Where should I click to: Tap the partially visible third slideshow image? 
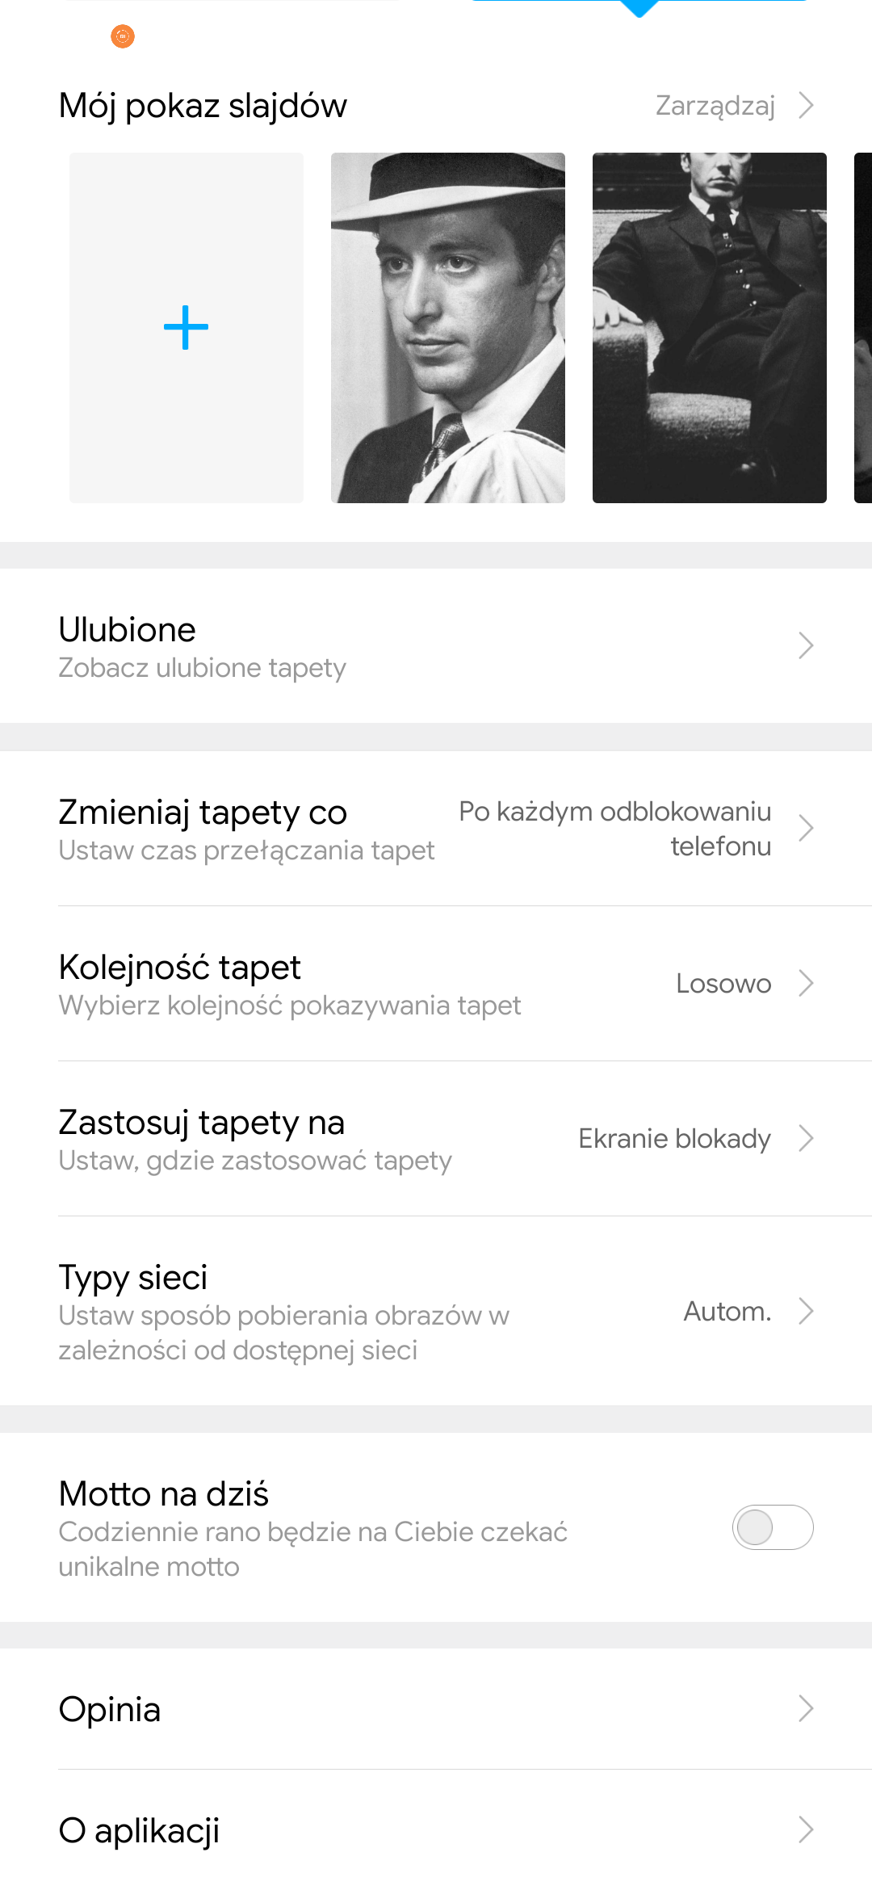point(862,328)
